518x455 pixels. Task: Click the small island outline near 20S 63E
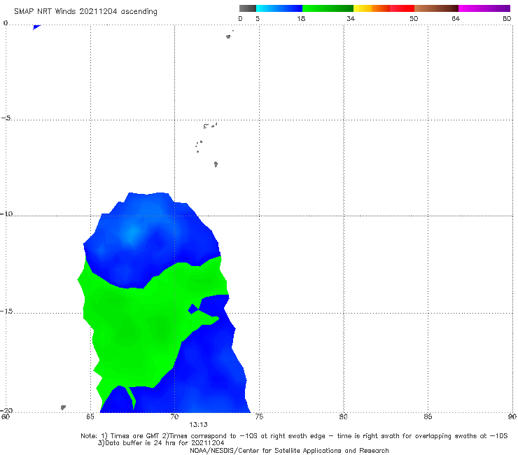pyautogui.click(x=63, y=407)
